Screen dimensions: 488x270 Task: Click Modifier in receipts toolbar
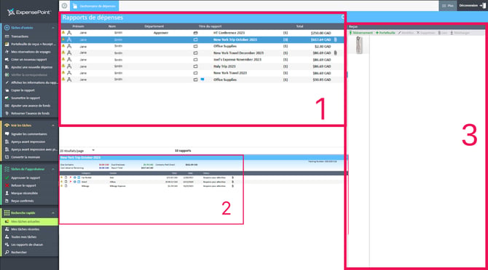[x=406, y=33]
